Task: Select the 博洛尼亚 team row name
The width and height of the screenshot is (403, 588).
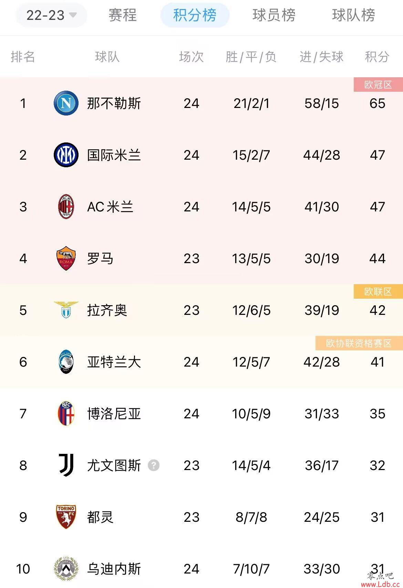Action: point(114,414)
